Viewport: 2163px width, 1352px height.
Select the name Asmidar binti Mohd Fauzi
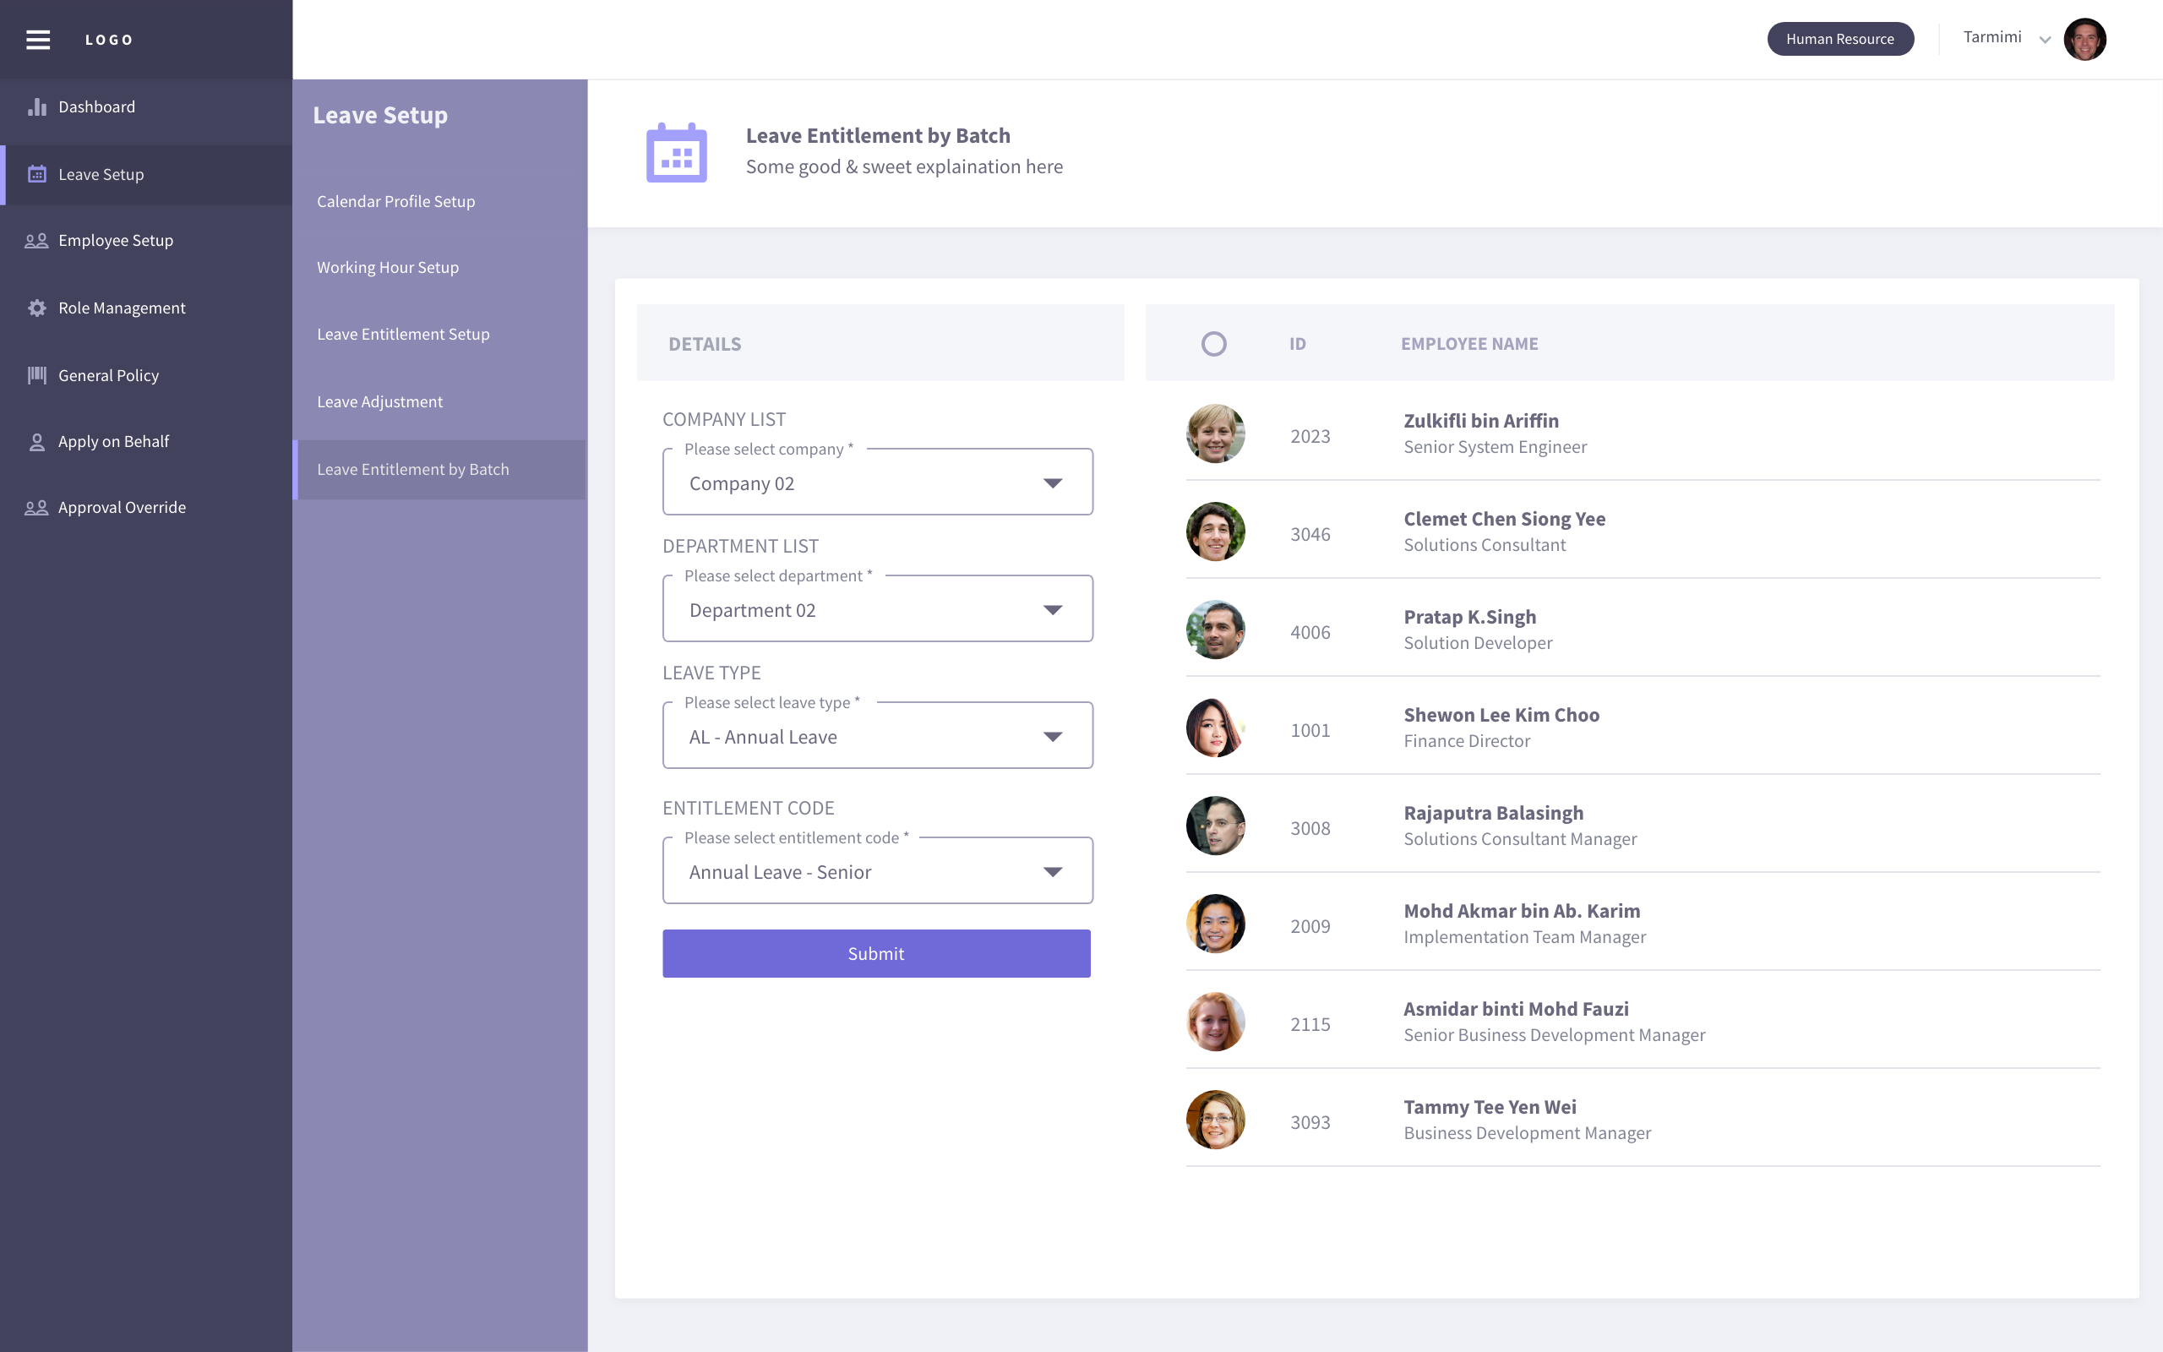point(1516,1009)
